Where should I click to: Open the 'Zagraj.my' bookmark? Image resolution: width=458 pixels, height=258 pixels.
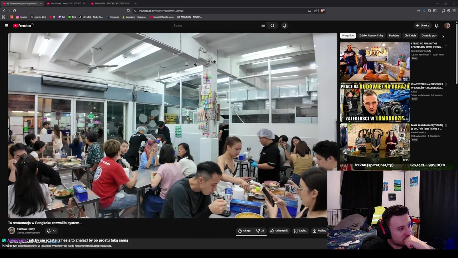point(134,17)
